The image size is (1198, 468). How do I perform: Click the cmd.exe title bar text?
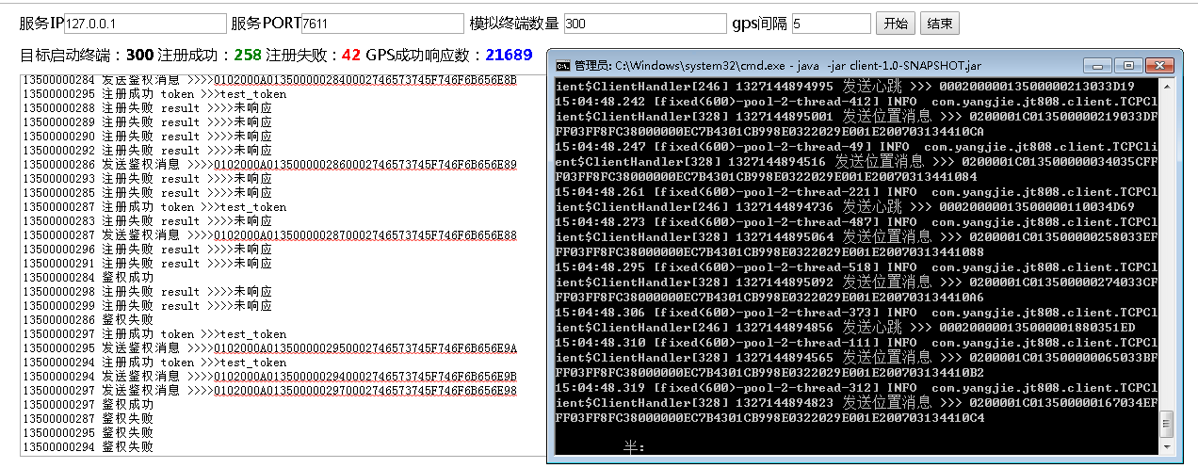[x=778, y=66]
